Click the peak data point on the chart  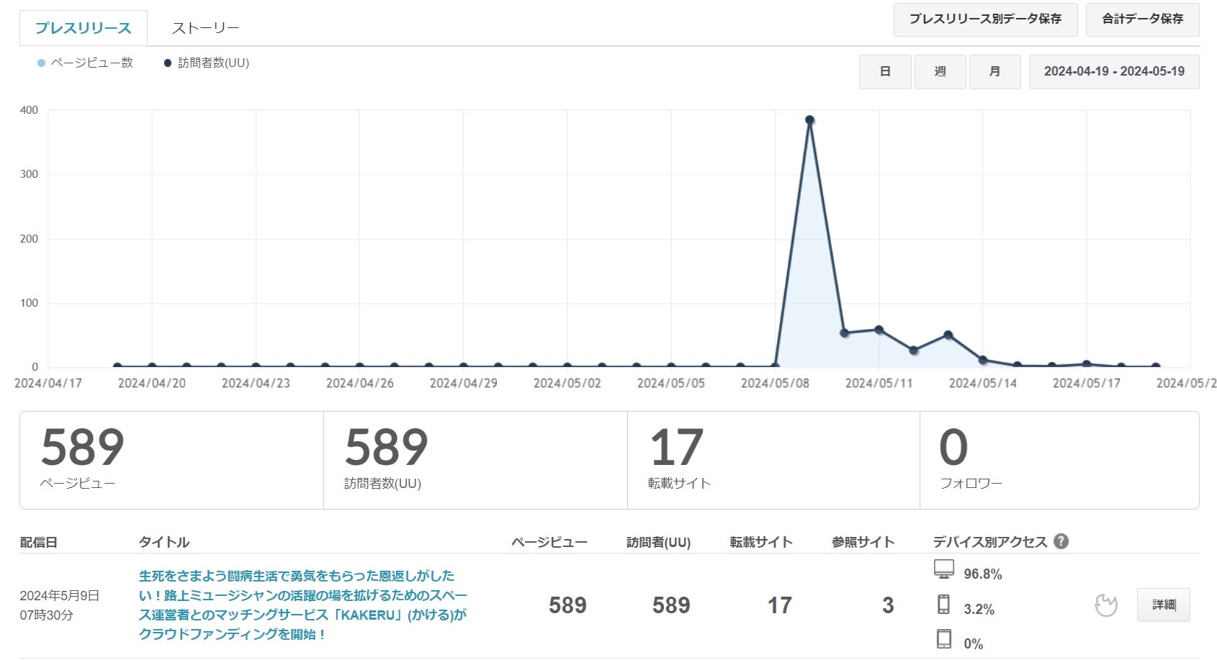(x=809, y=120)
